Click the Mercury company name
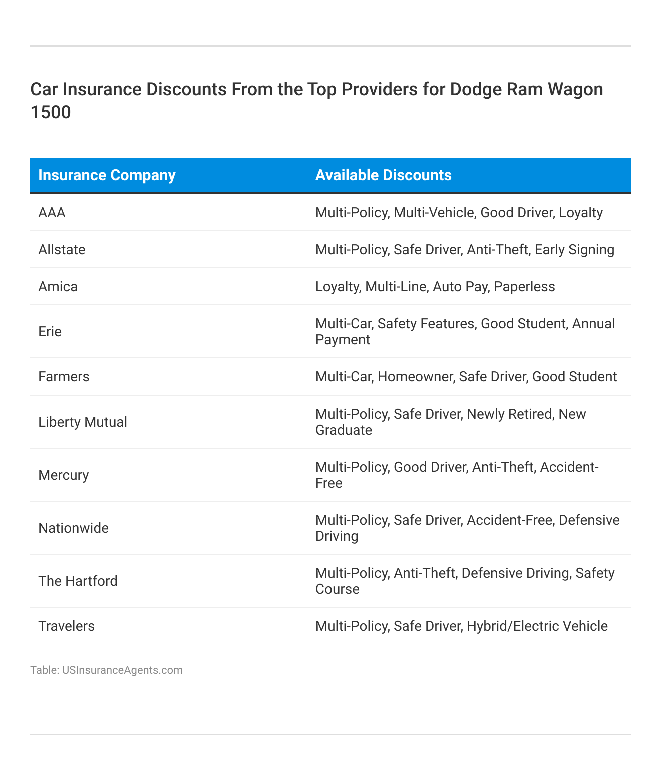Image resolution: width=661 pixels, height=765 pixels. point(63,475)
